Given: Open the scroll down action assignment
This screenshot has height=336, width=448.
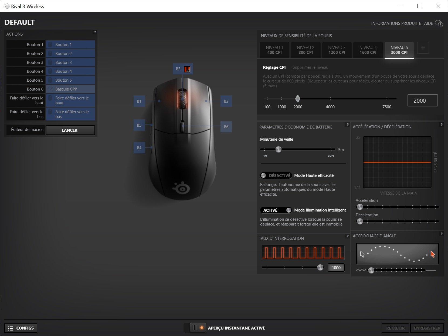Looking at the screenshot, I should (70, 114).
